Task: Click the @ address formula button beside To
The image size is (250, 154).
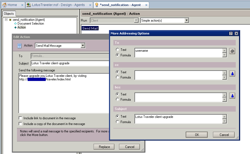Action: pos(232,51)
